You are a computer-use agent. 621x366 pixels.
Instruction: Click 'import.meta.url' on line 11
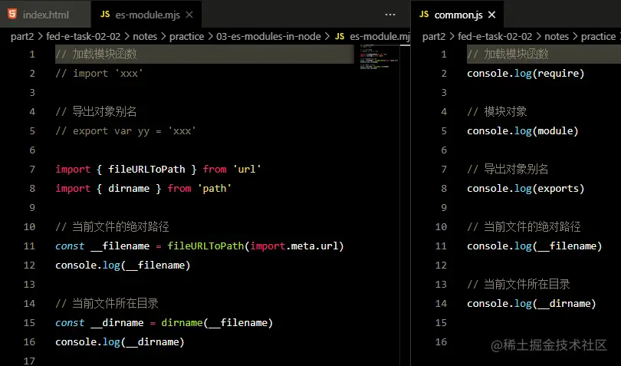coord(294,246)
